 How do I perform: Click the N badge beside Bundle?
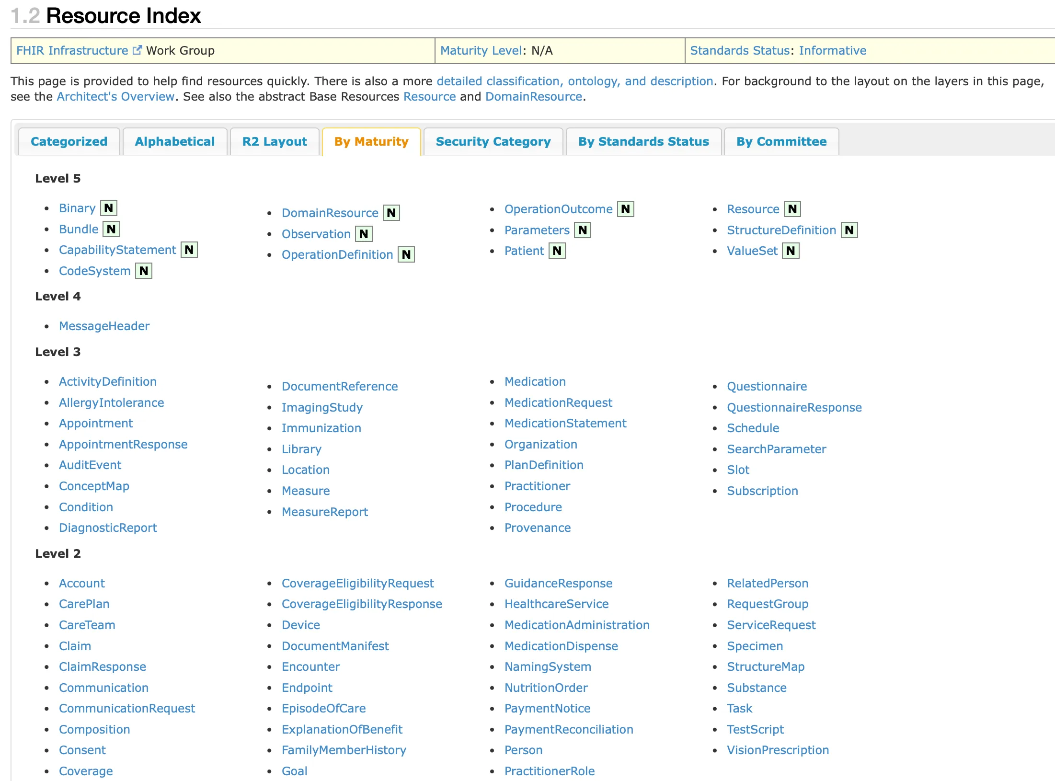(x=111, y=229)
